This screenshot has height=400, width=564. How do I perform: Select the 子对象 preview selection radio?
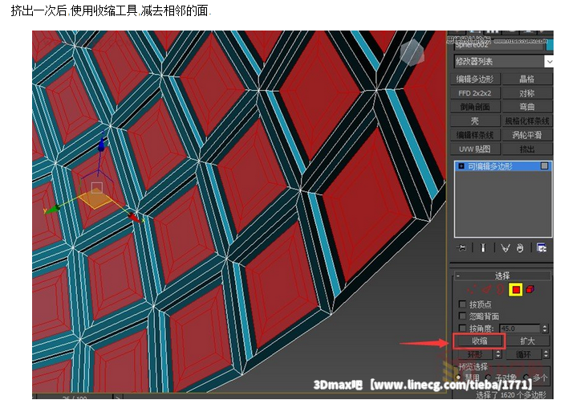[489, 378]
